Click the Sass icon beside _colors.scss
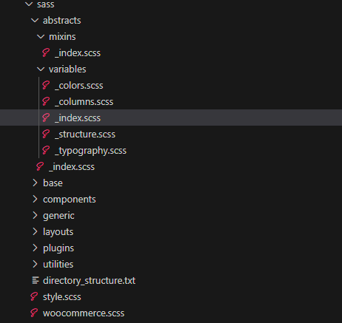This screenshot has width=342, height=323. point(46,85)
